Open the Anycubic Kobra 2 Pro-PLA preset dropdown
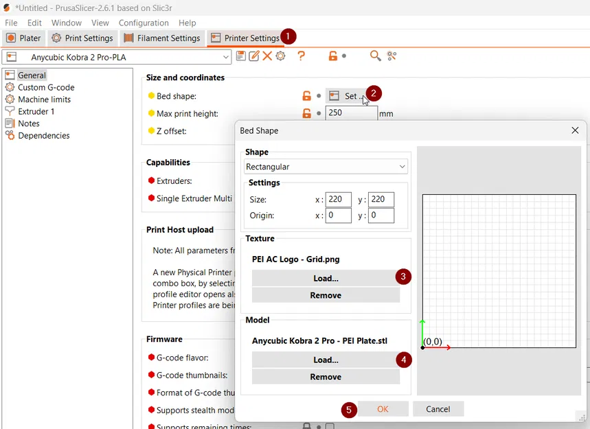This screenshot has width=590, height=429. tap(117, 57)
